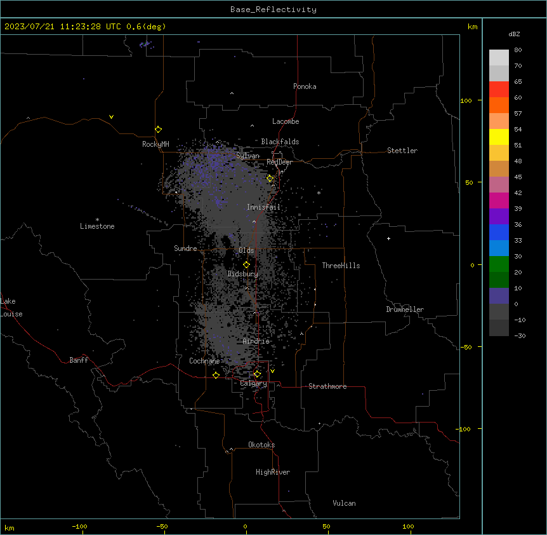Click the Innisfail label
Viewport: 547px width, 535px height.
point(263,207)
